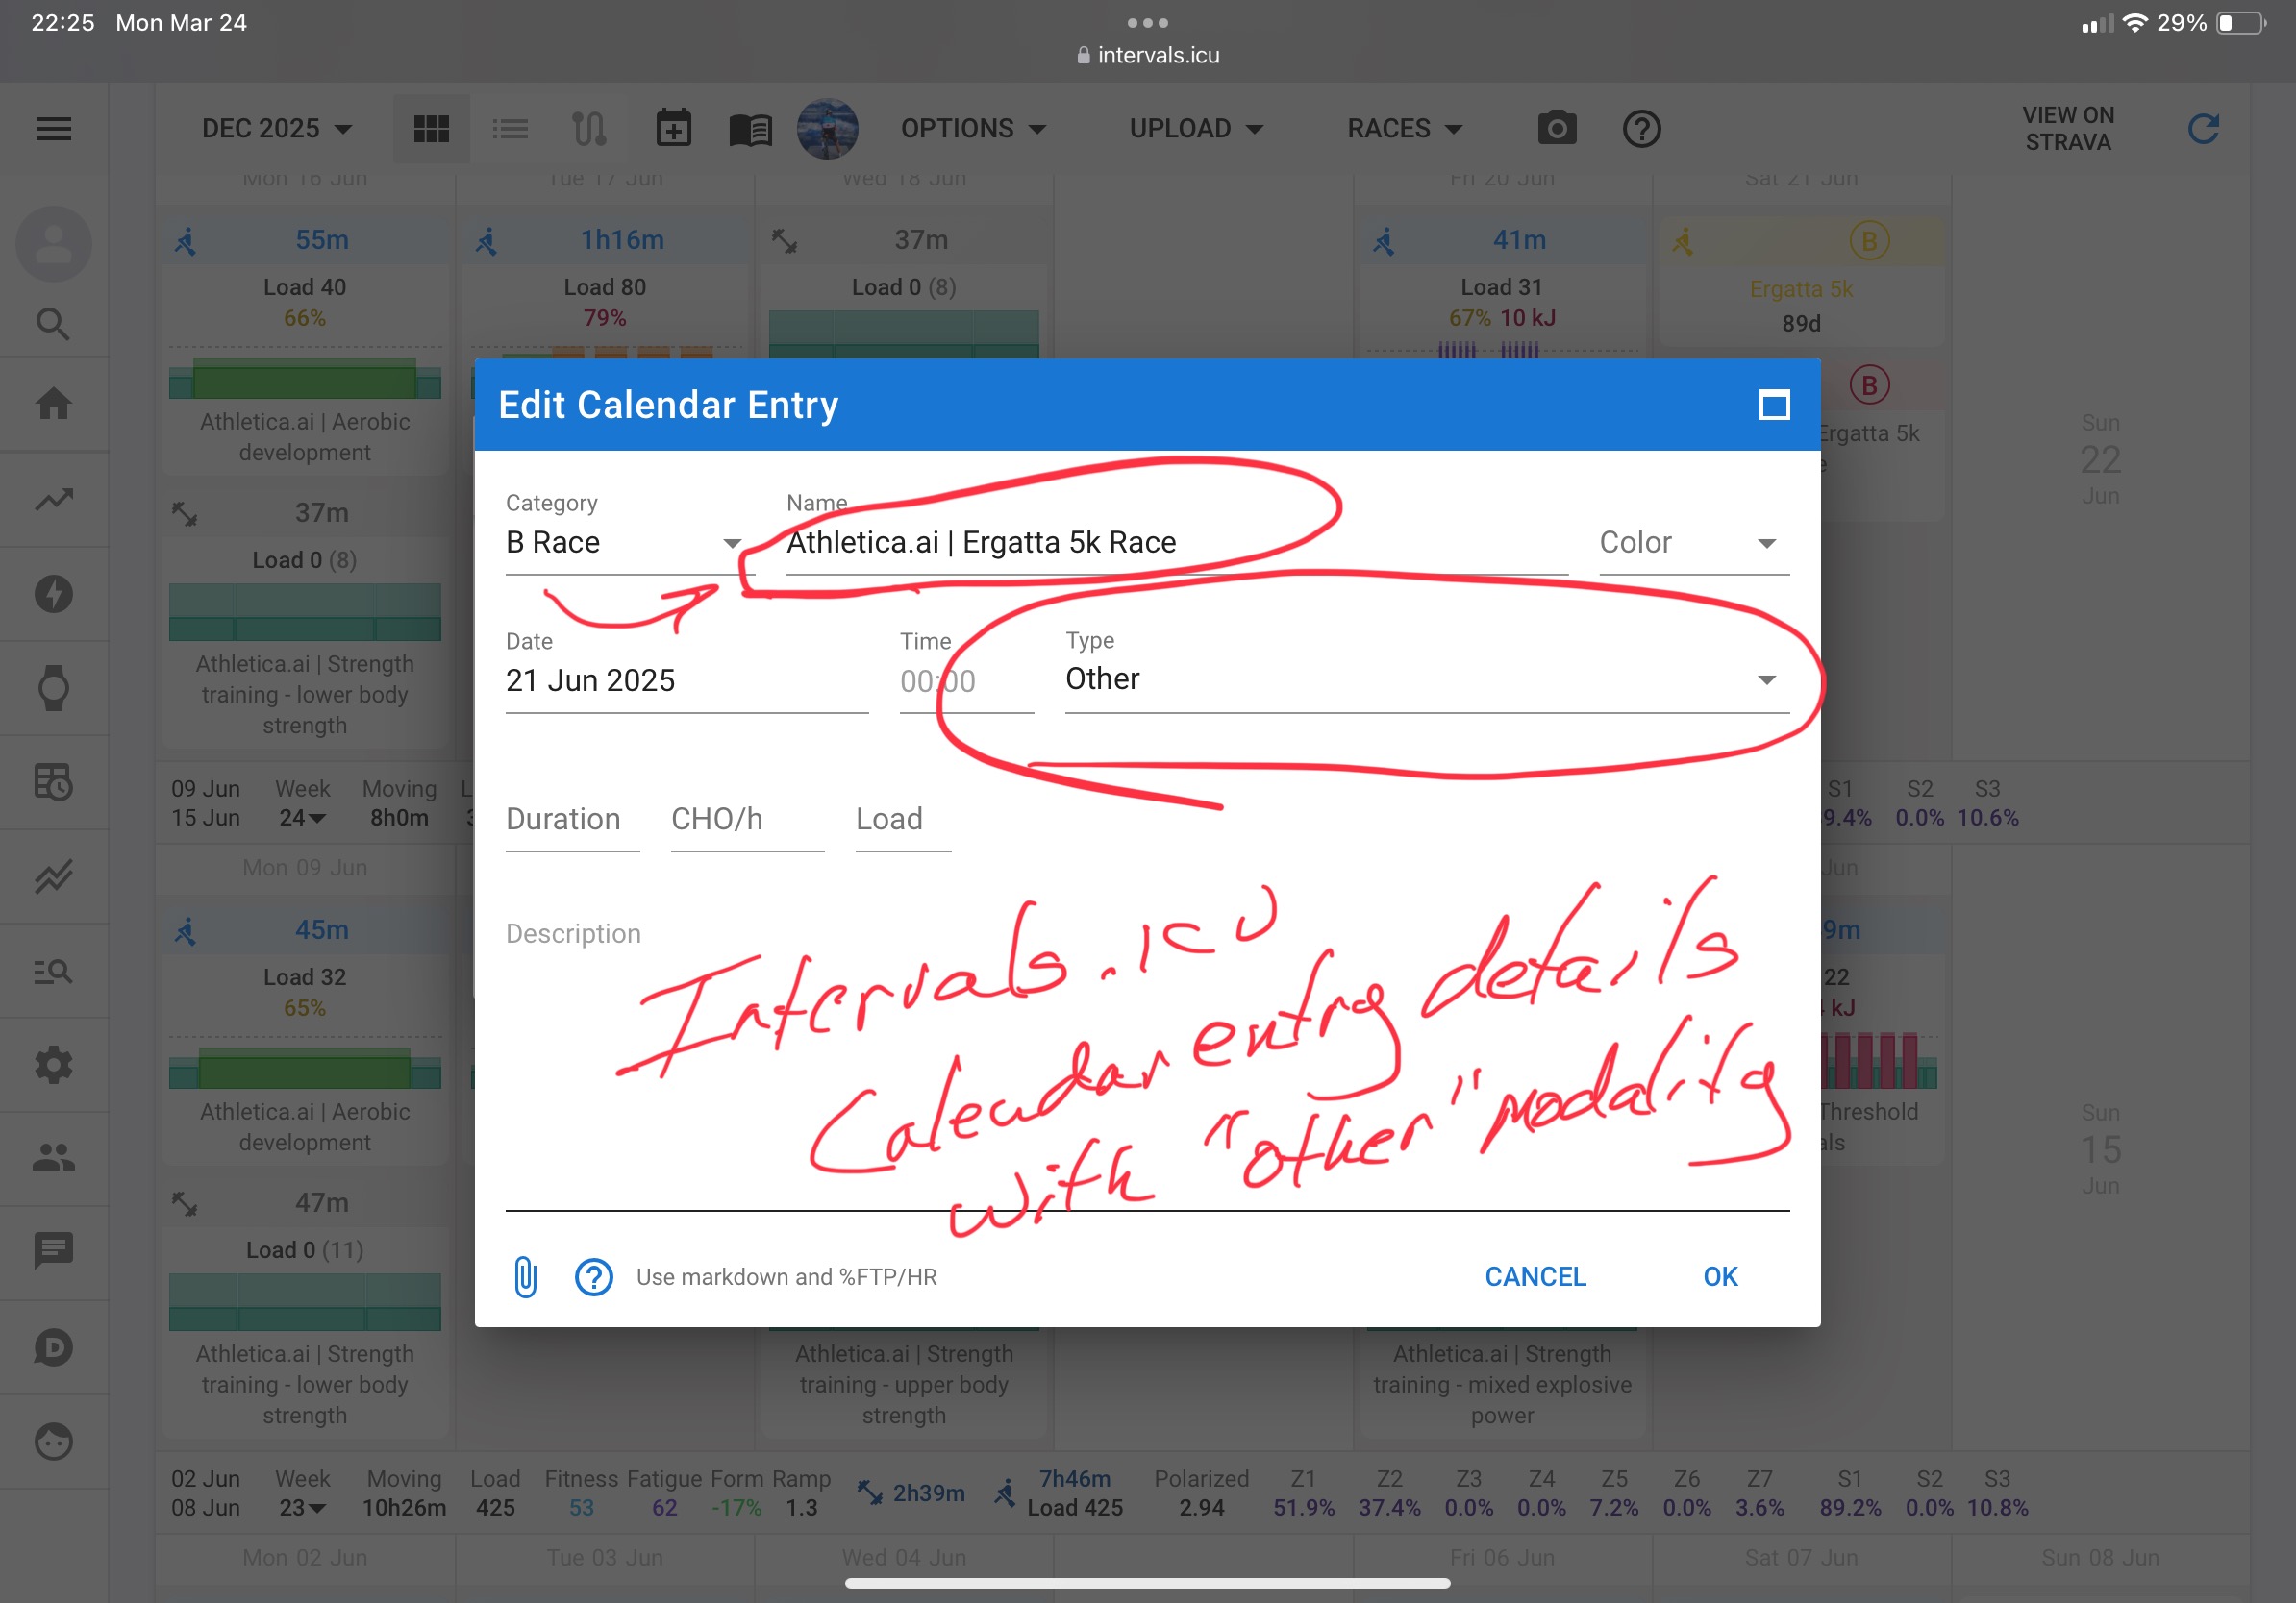Maximize the Edit Calendar Entry dialog

(1774, 405)
